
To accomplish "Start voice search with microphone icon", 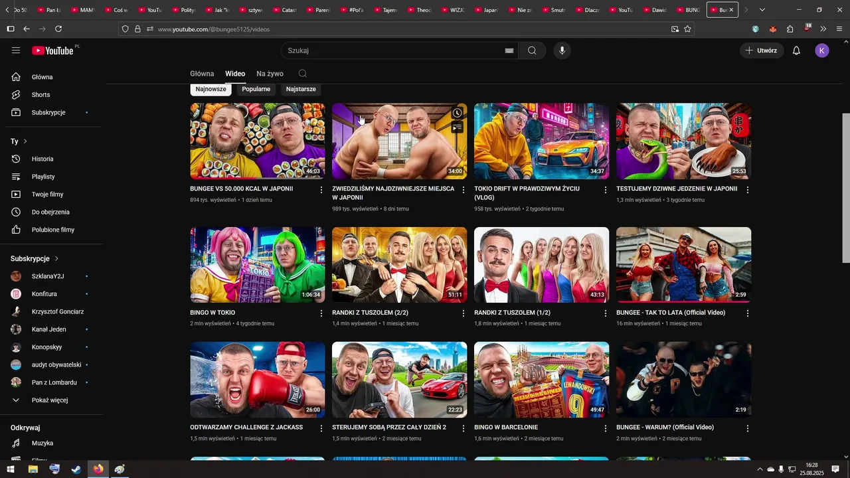I will (562, 50).
